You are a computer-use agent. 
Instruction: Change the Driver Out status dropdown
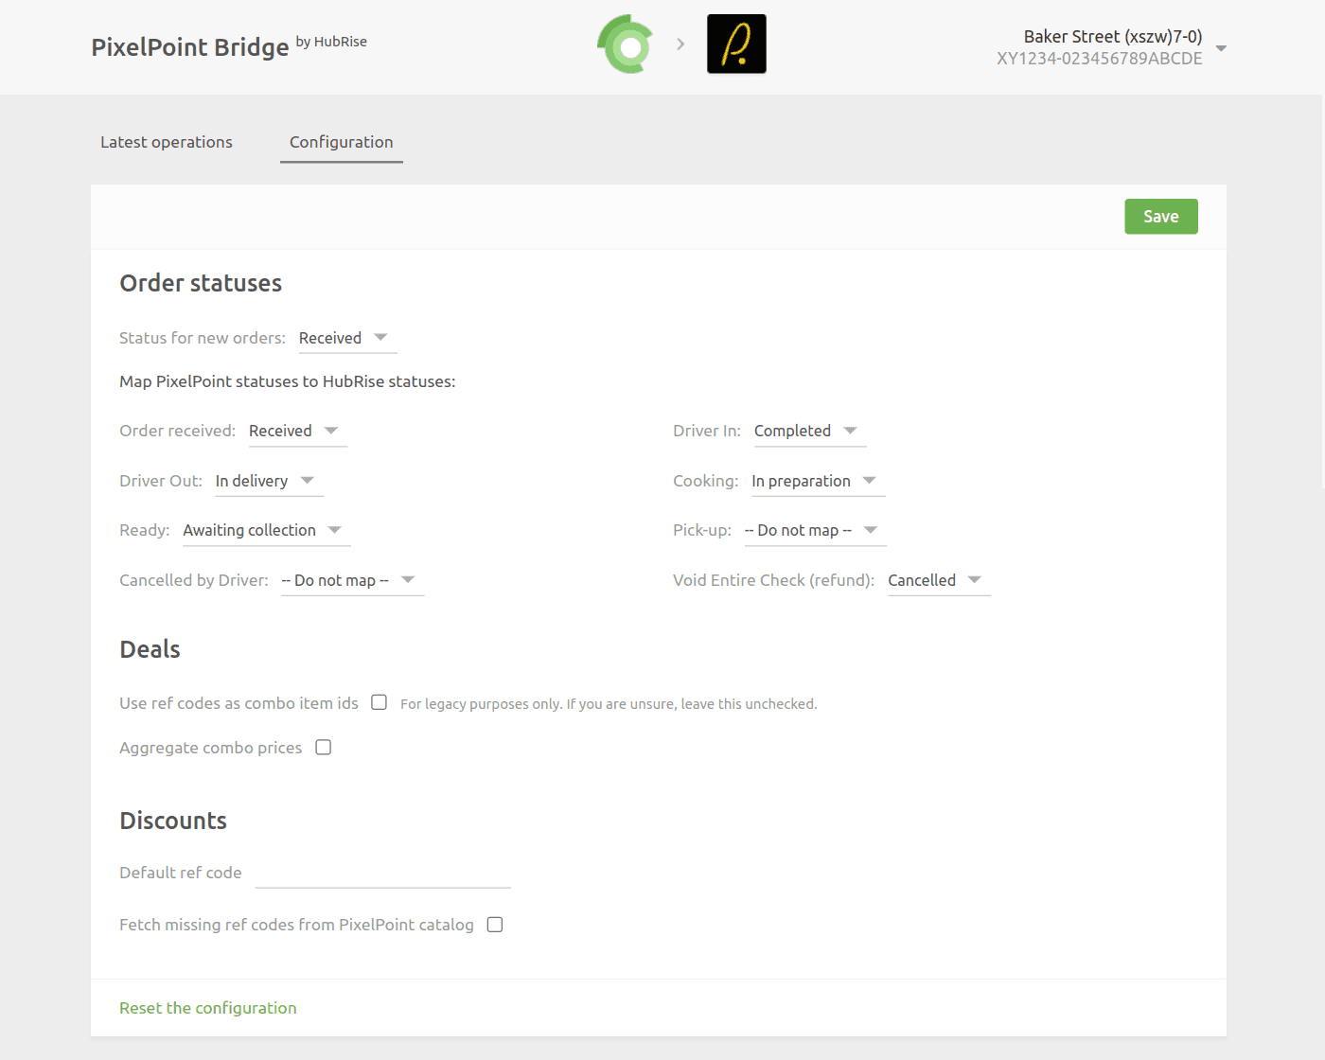(x=269, y=481)
